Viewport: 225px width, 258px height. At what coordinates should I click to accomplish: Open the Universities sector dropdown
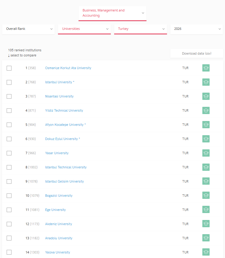tap(84, 29)
